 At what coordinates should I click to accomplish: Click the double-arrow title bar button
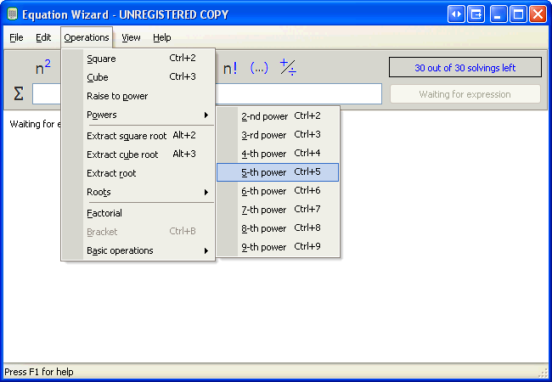[x=456, y=14]
